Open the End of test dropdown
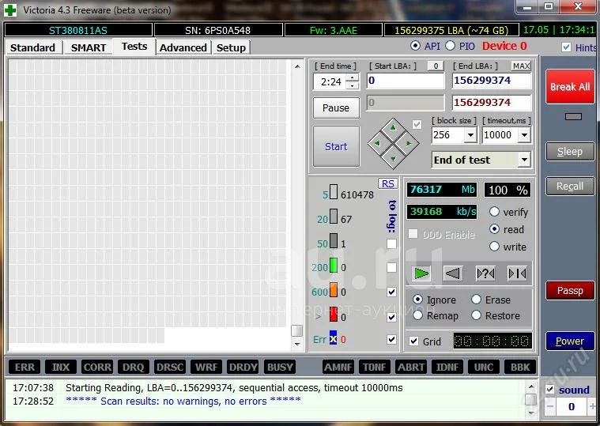600x426 pixels. [524, 160]
